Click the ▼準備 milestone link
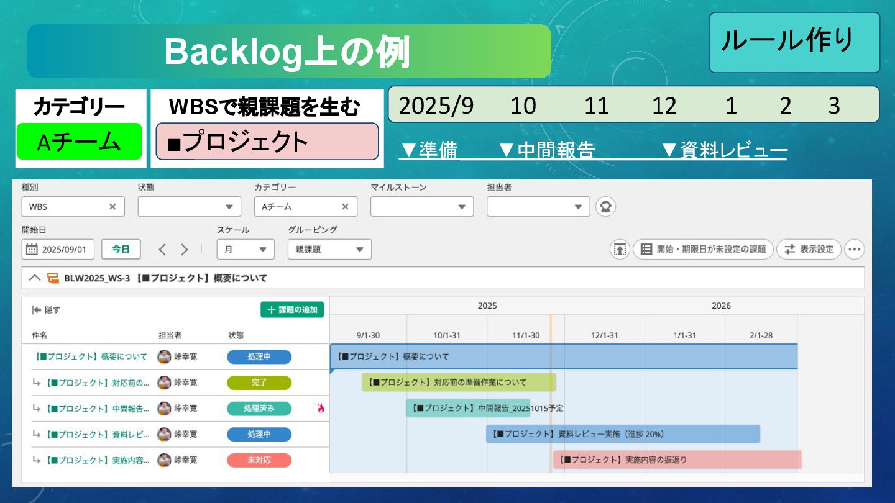The height and width of the screenshot is (503, 895). 429,151
